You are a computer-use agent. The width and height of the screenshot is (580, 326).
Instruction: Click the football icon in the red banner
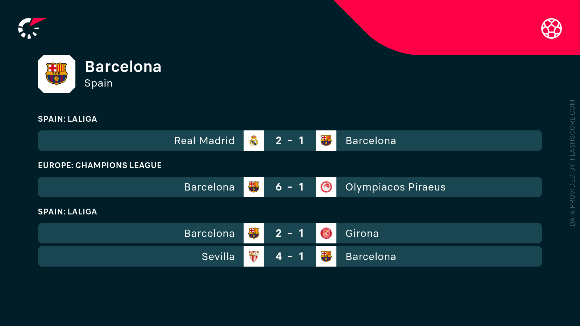click(551, 28)
